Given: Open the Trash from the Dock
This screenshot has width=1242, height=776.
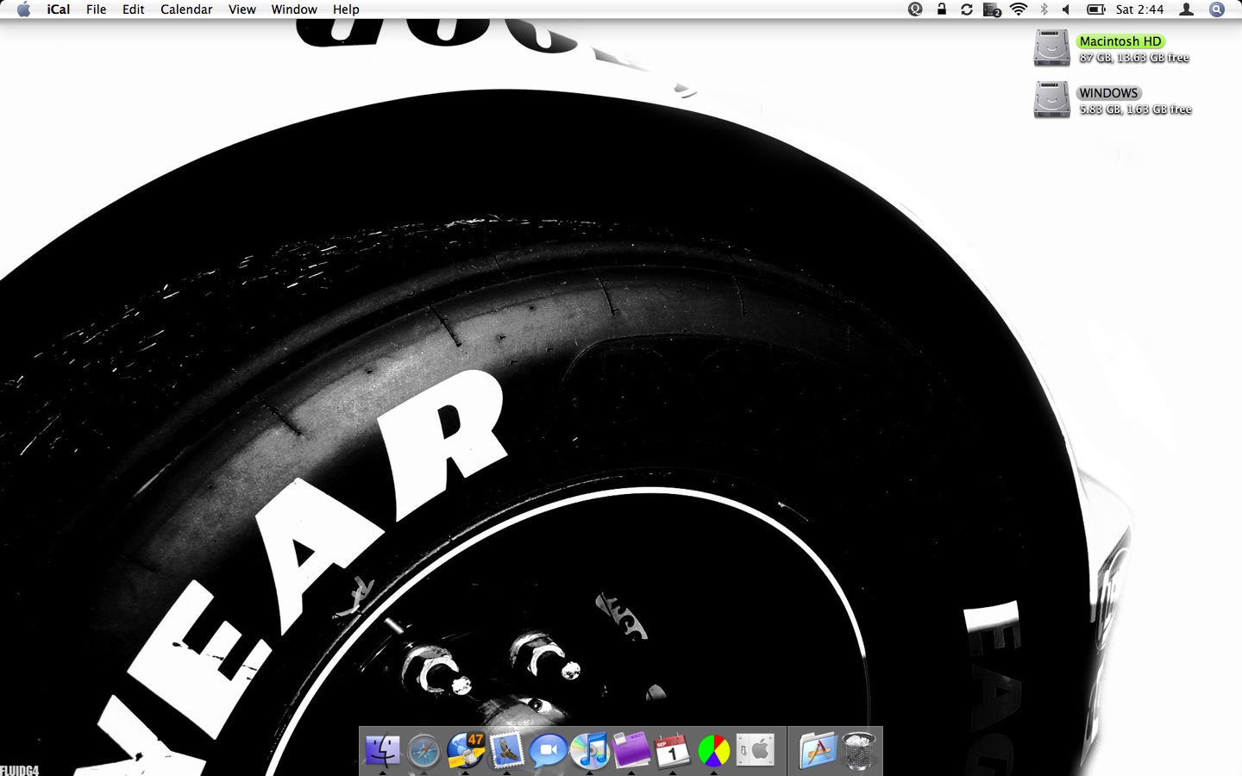Looking at the screenshot, I should pos(858,750).
